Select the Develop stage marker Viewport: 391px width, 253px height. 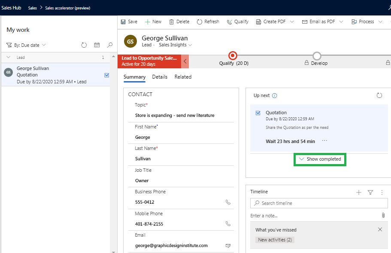pos(317,56)
